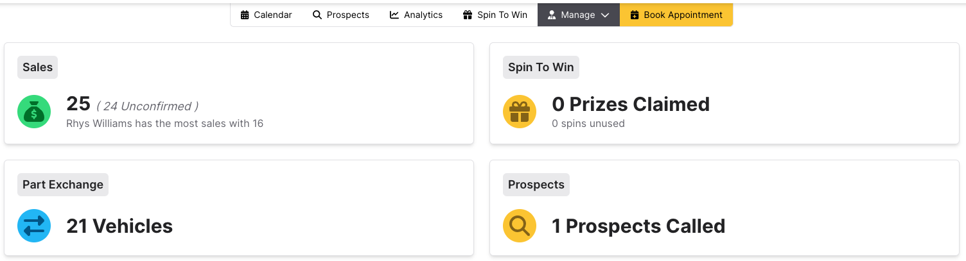Click the yellow gift Spin To Win icon
Screen dimensions: 966x261
pyautogui.click(x=520, y=112)
